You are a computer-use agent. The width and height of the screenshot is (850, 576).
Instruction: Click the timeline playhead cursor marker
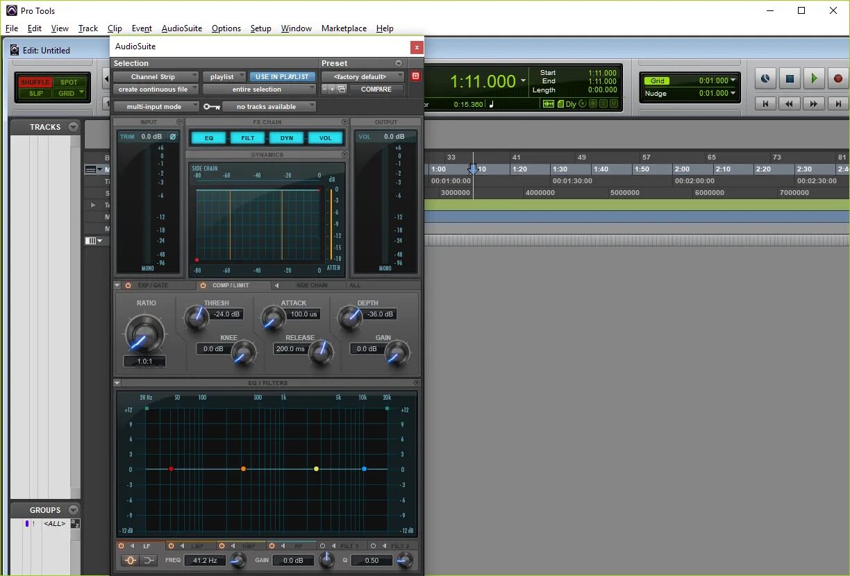(x=473, y=169)
